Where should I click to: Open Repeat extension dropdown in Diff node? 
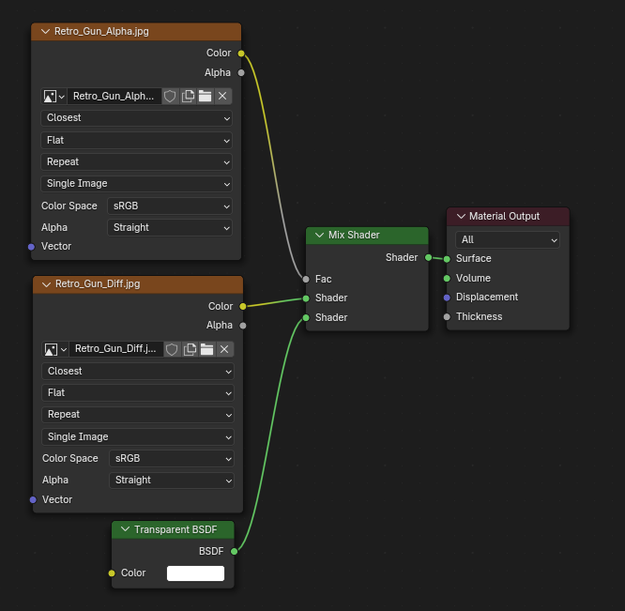coord(138,415)
